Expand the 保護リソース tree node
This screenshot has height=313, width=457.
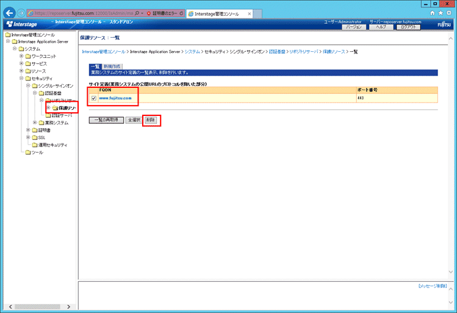(49, 108)
